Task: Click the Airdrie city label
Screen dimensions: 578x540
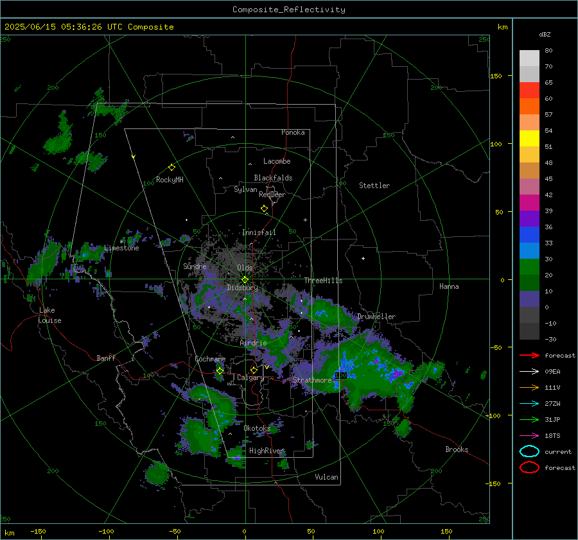Action: coord(253,343)
